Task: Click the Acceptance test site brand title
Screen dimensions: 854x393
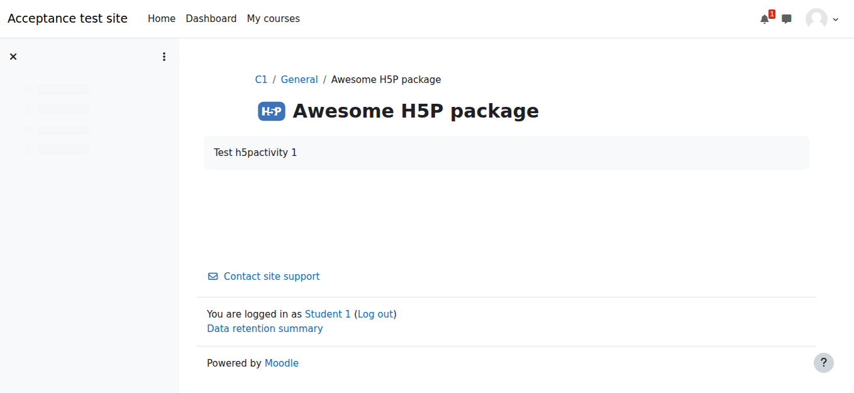Action: (67, 19)
